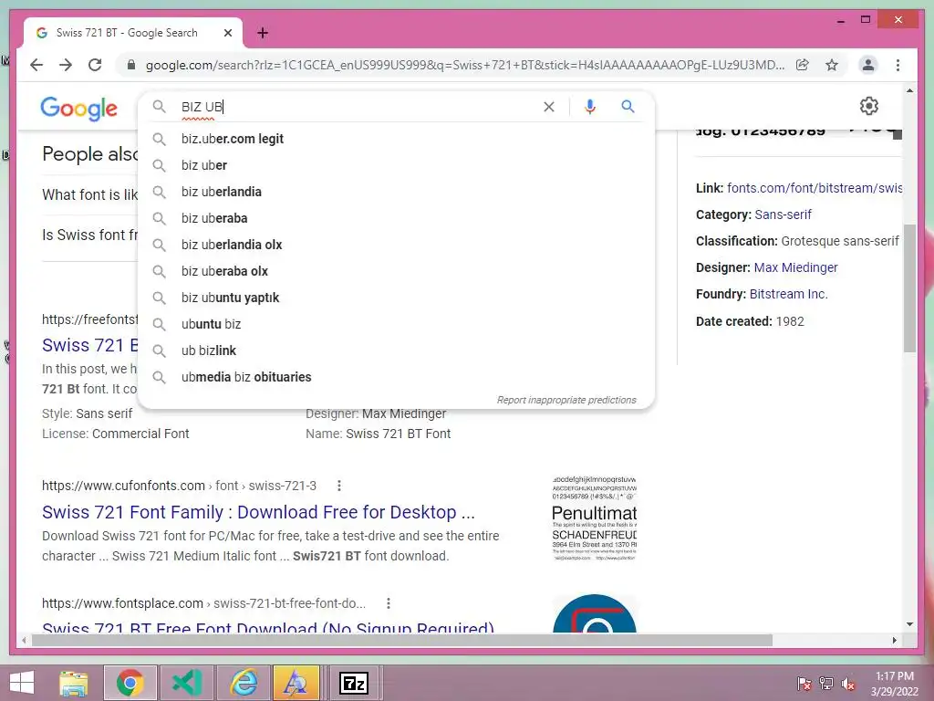
Task: Click cufonfonts font sample thumbnail
Action: [x=595, y=518]
